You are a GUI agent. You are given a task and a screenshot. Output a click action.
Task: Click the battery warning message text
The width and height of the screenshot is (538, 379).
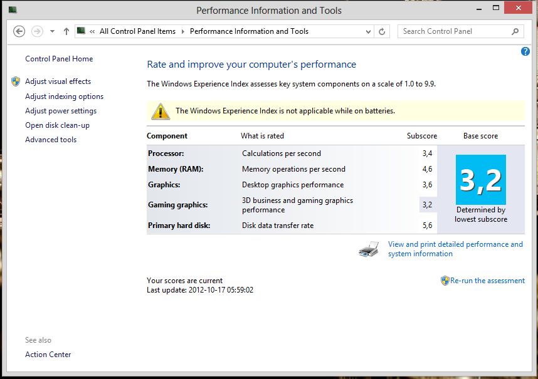point(285,111)
